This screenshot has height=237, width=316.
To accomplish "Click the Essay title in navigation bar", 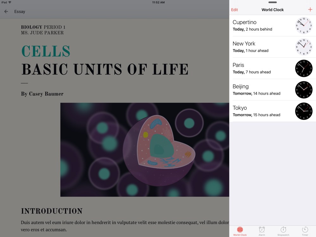I will click(20, 12).
